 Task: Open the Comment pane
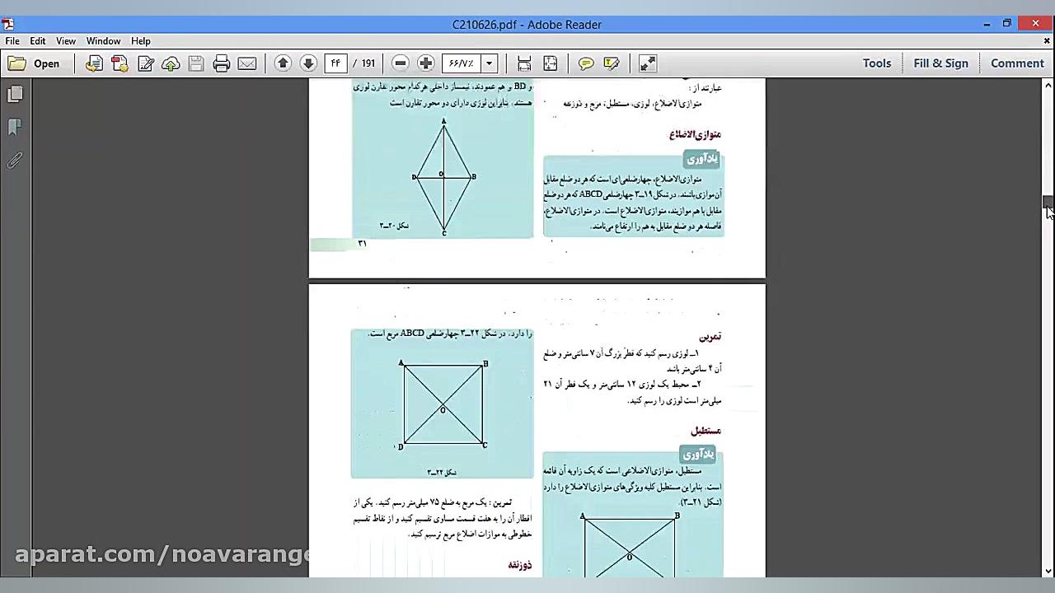point(1017,63)
